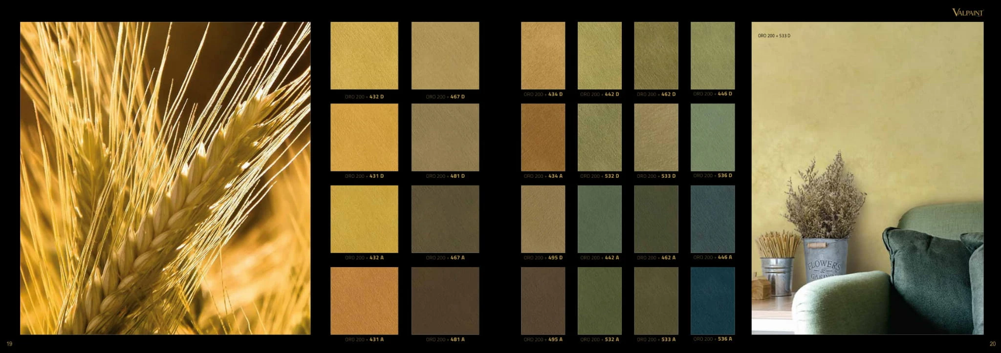
Task: Click the ORO 200 + 434 A swatch
Action: [x=543, y=137]
